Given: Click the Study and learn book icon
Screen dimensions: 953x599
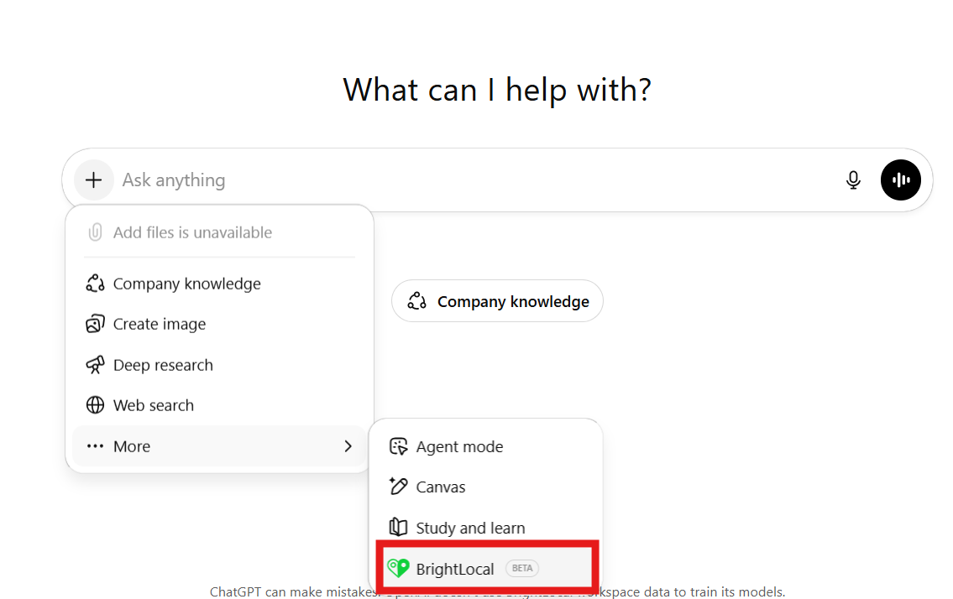Looking at the screenshot, I should pos(399,528).
